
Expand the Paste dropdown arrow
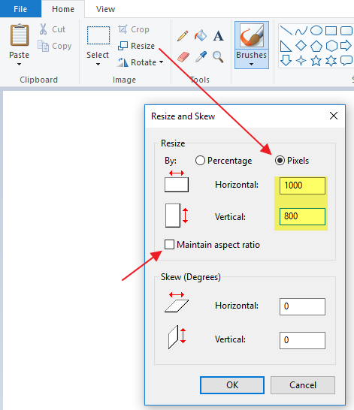pos(19,65)
